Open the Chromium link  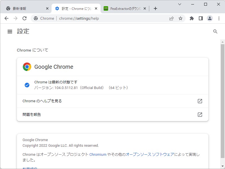tap(98, 155)
